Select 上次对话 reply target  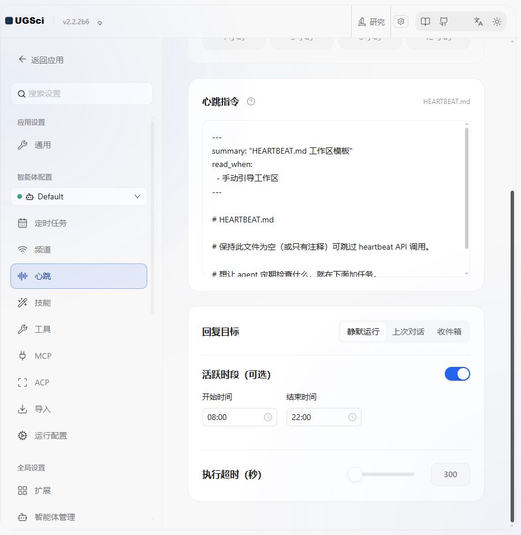408,332
